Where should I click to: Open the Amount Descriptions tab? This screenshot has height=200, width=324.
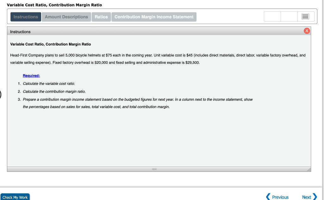coord(66,17)
